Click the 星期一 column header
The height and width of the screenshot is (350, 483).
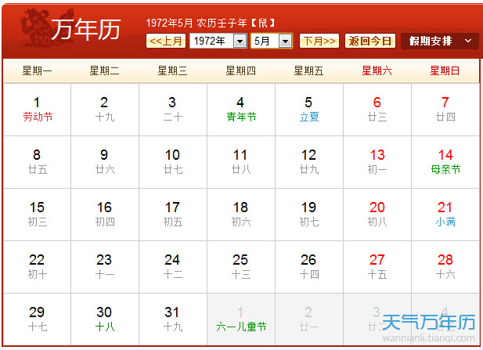coord(37,71)
